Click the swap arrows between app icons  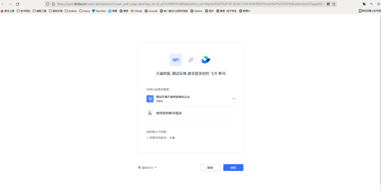tap(191, 60)
